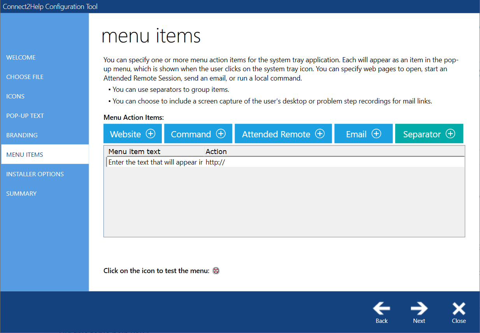Navigate to the Branding section

pos(22,135)
